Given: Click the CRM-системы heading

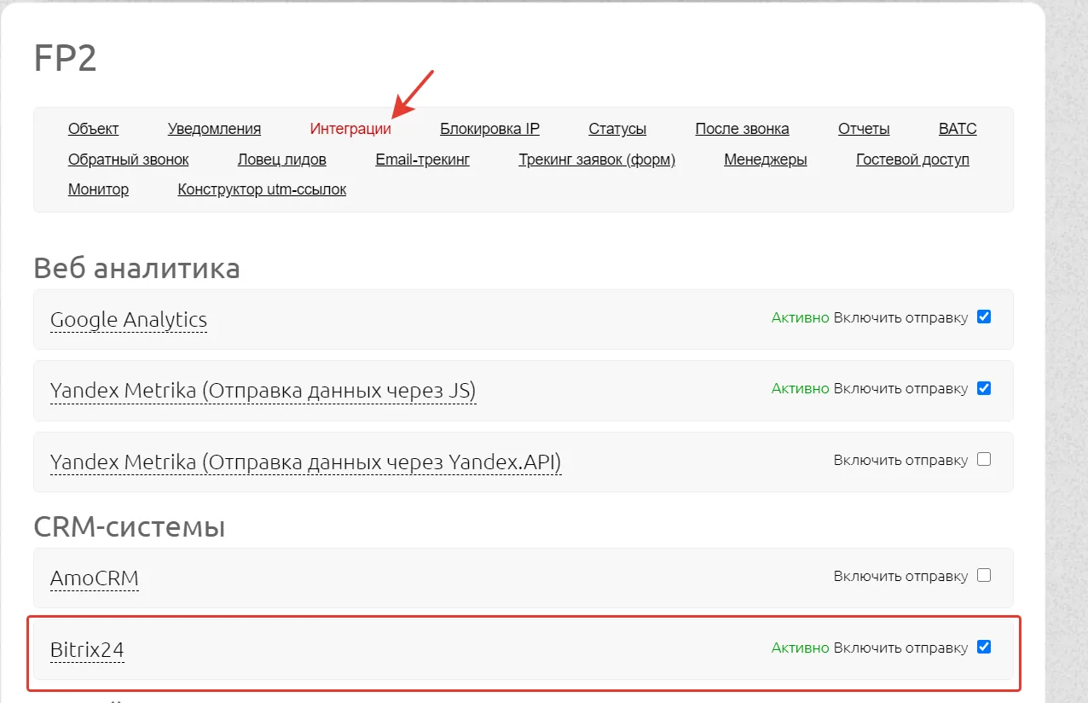Looking at the screenshot, I should (x=130, y=526).
